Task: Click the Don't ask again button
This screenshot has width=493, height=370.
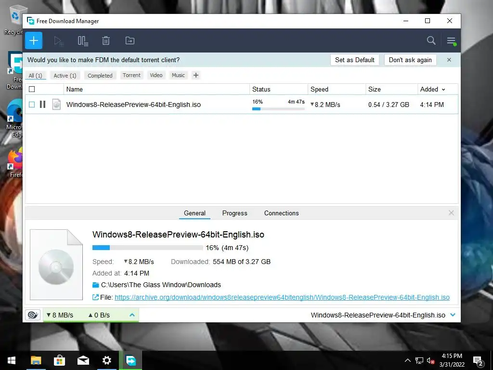Action: (x=410, y=60)
